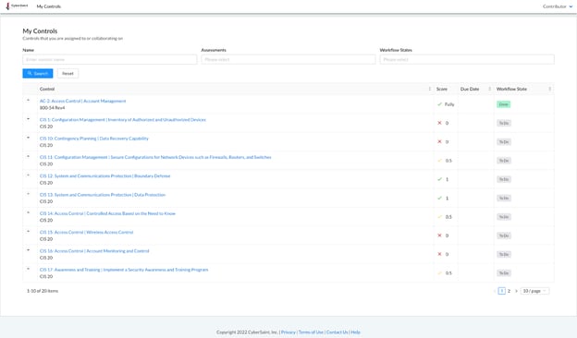577x338 pixels.
Task: Click the green check icon for CIS 12
Action: pyautogui.click(x=439, y=179)
